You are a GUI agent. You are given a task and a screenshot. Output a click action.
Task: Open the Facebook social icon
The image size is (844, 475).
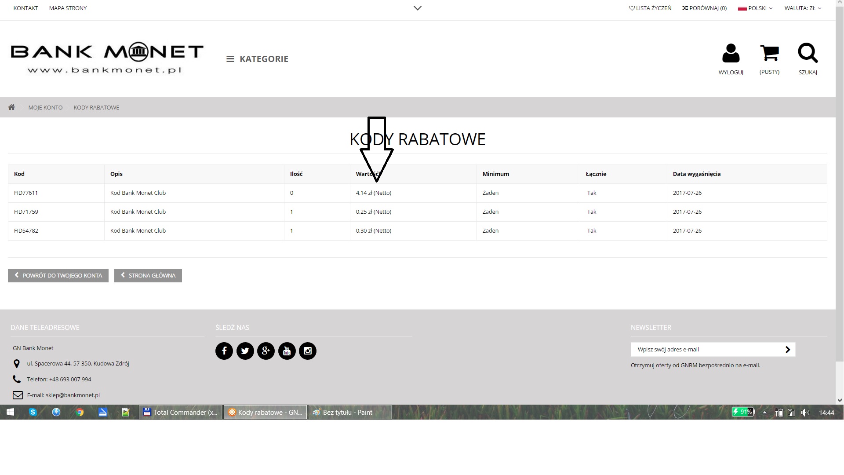(x=224, y=351)
